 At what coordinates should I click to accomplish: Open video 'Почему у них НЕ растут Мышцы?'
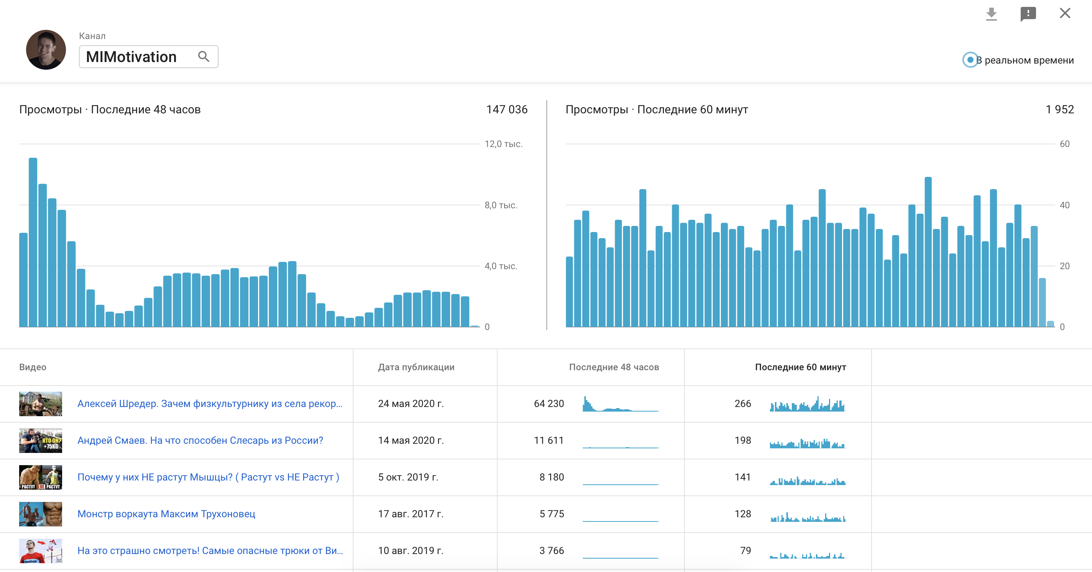208,477
